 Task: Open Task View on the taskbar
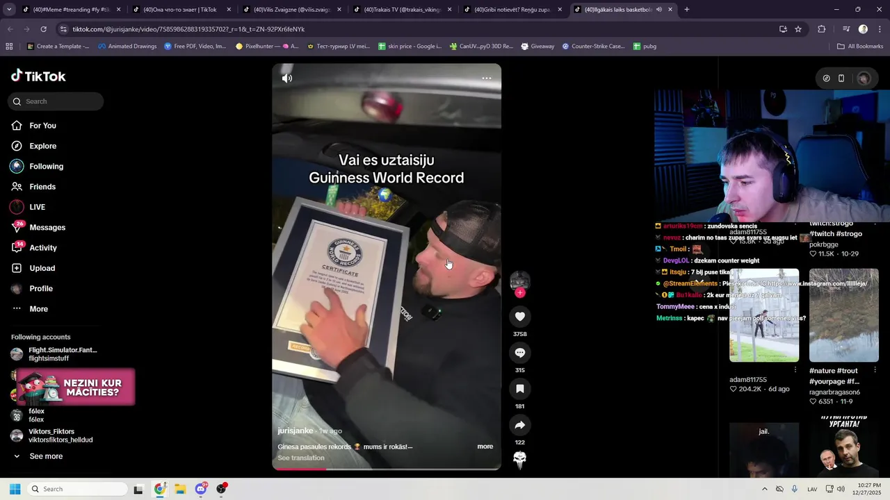(x=138, y=489)
